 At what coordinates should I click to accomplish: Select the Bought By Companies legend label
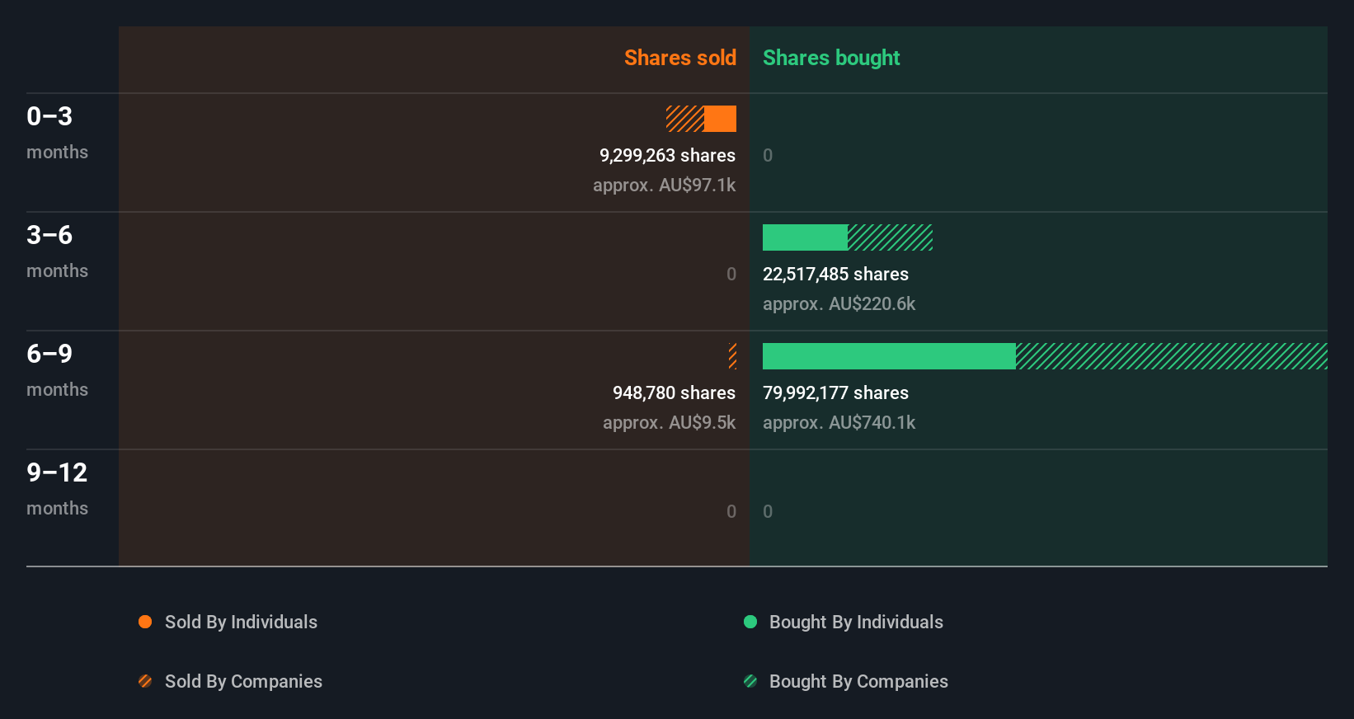tap(858, 681)
